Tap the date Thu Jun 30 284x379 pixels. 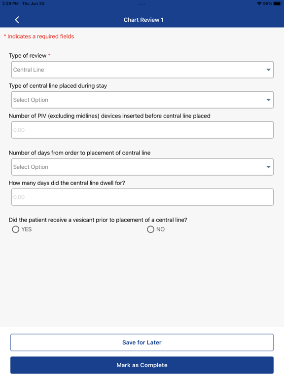[x=34, y=3]
